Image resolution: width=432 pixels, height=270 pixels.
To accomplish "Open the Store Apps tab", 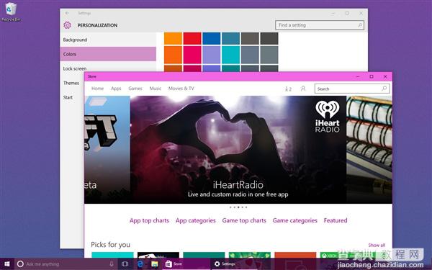I will (116, 89).
